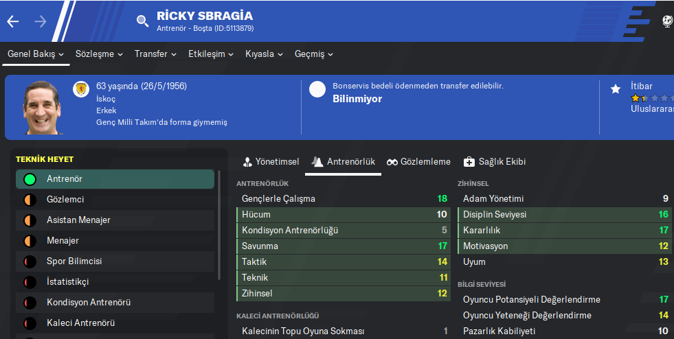
Task: Click the Scottish national team badge
Action: pyautogui.click(x=81, y=89)
